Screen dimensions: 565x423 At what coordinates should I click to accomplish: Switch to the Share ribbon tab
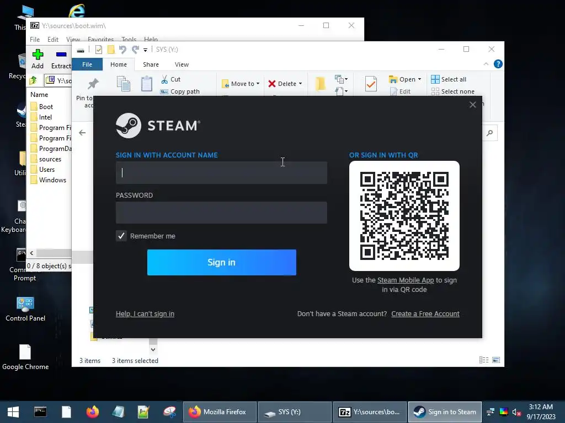click(x=151, y=64)
